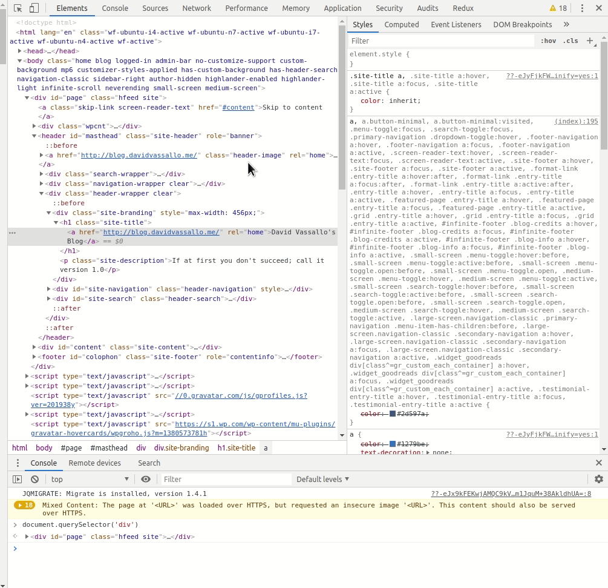Image resolution: width=608 pixels, height=588 pixels.
Task: Open console settings gear icon
Action: tap(598, 479)
